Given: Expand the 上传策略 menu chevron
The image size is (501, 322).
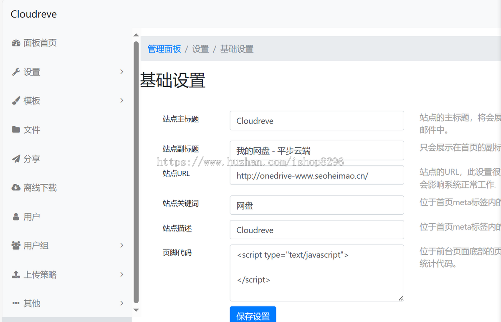Looking at the screenshot, I should pos(122,274).
